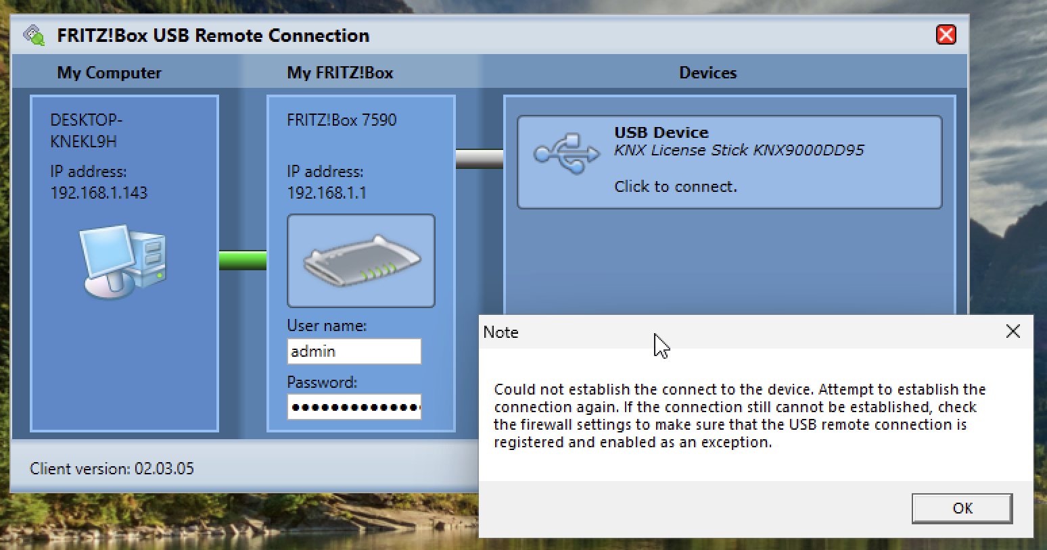
Task: Click the Client version text
Action: (112, 468)
